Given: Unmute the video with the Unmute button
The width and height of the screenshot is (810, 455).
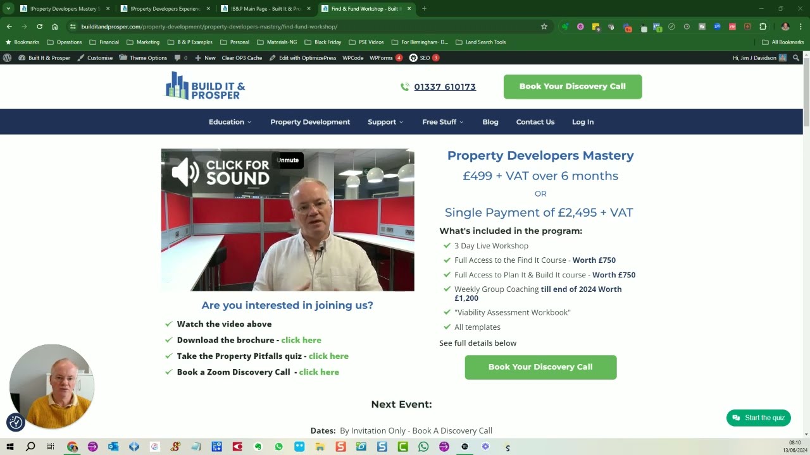Looking at the screenshot, I should [x=287, y=160].
